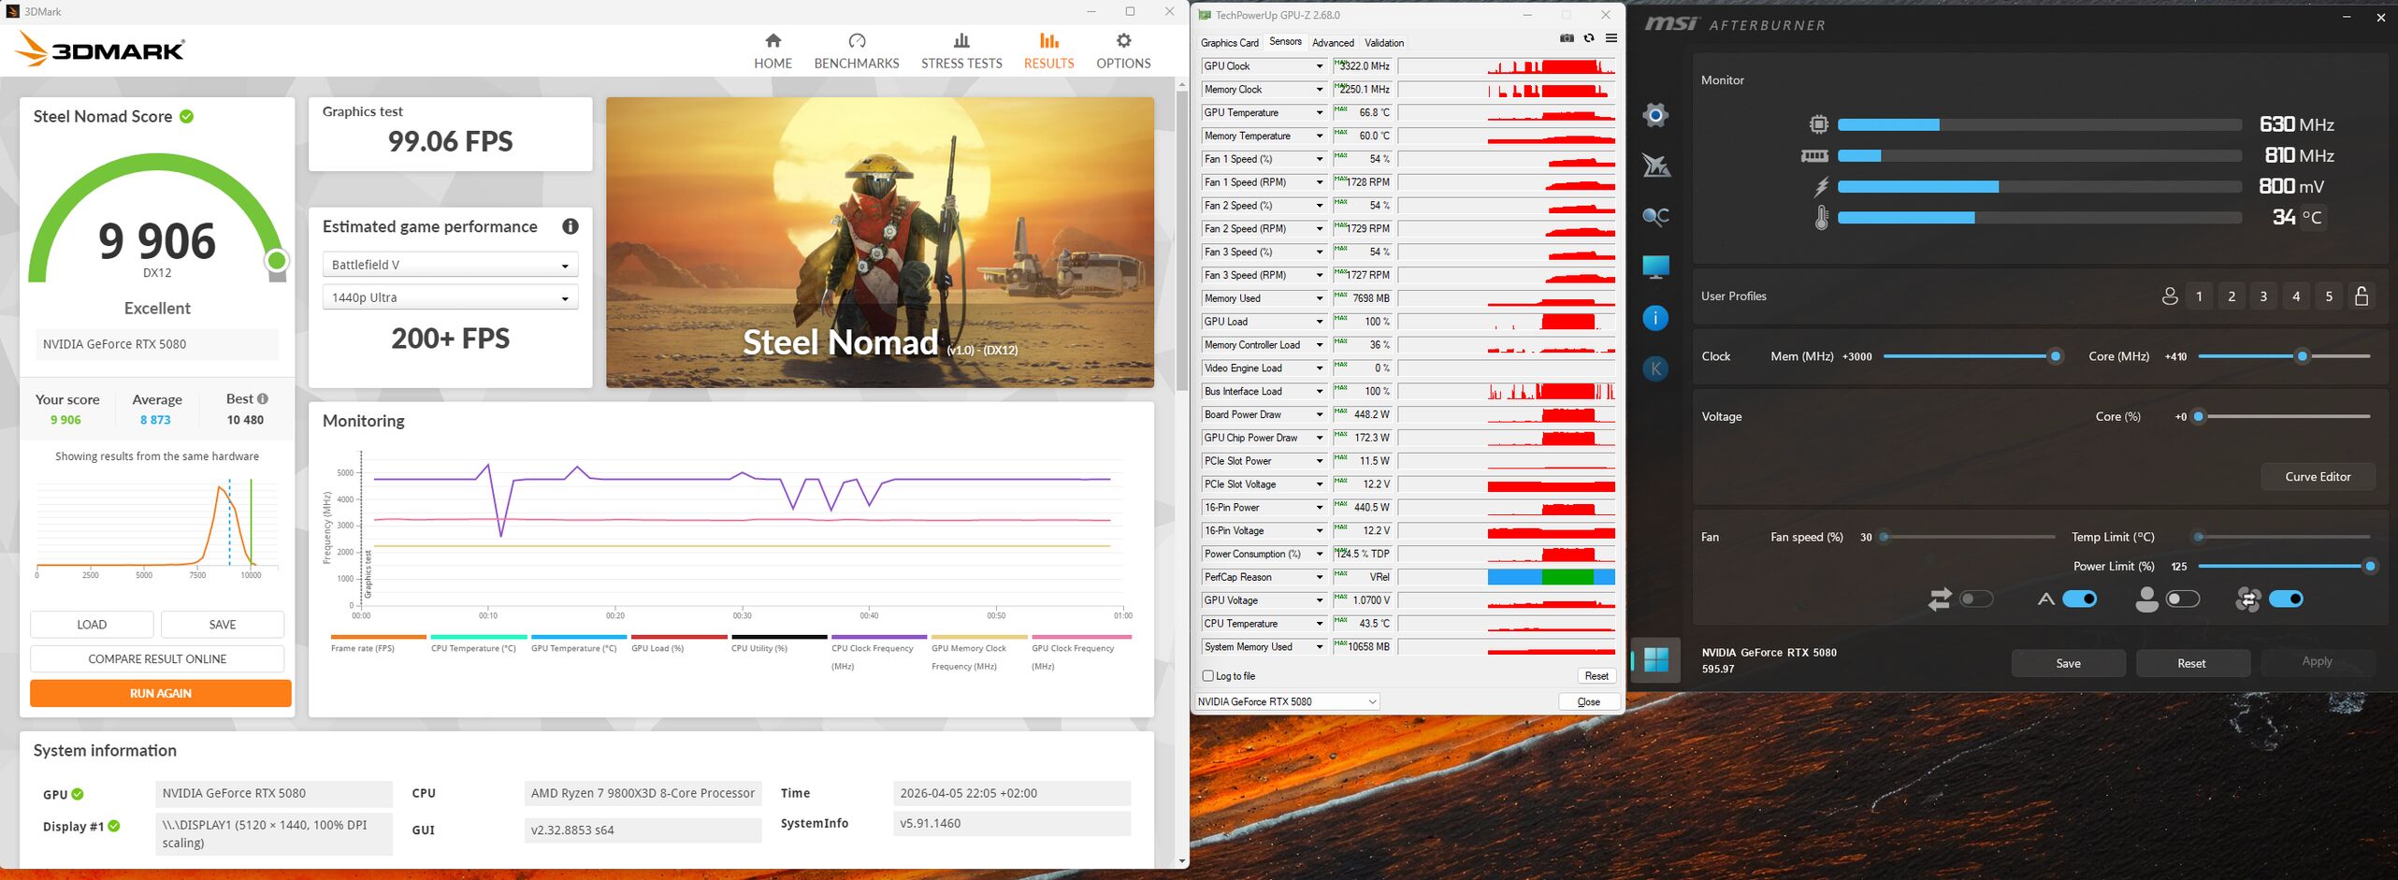The width and height of the screenshot is (2398, 880).
Task: Click the user profile person icon
Action: tap(2170, 296)
